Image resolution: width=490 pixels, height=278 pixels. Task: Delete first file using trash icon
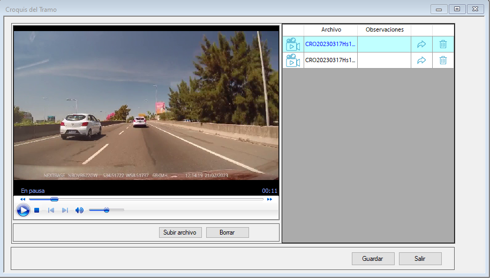443,44
